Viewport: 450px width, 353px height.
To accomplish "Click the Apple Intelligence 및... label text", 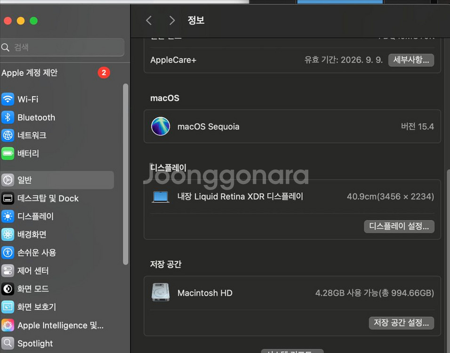I will click(x=61, y=325).
